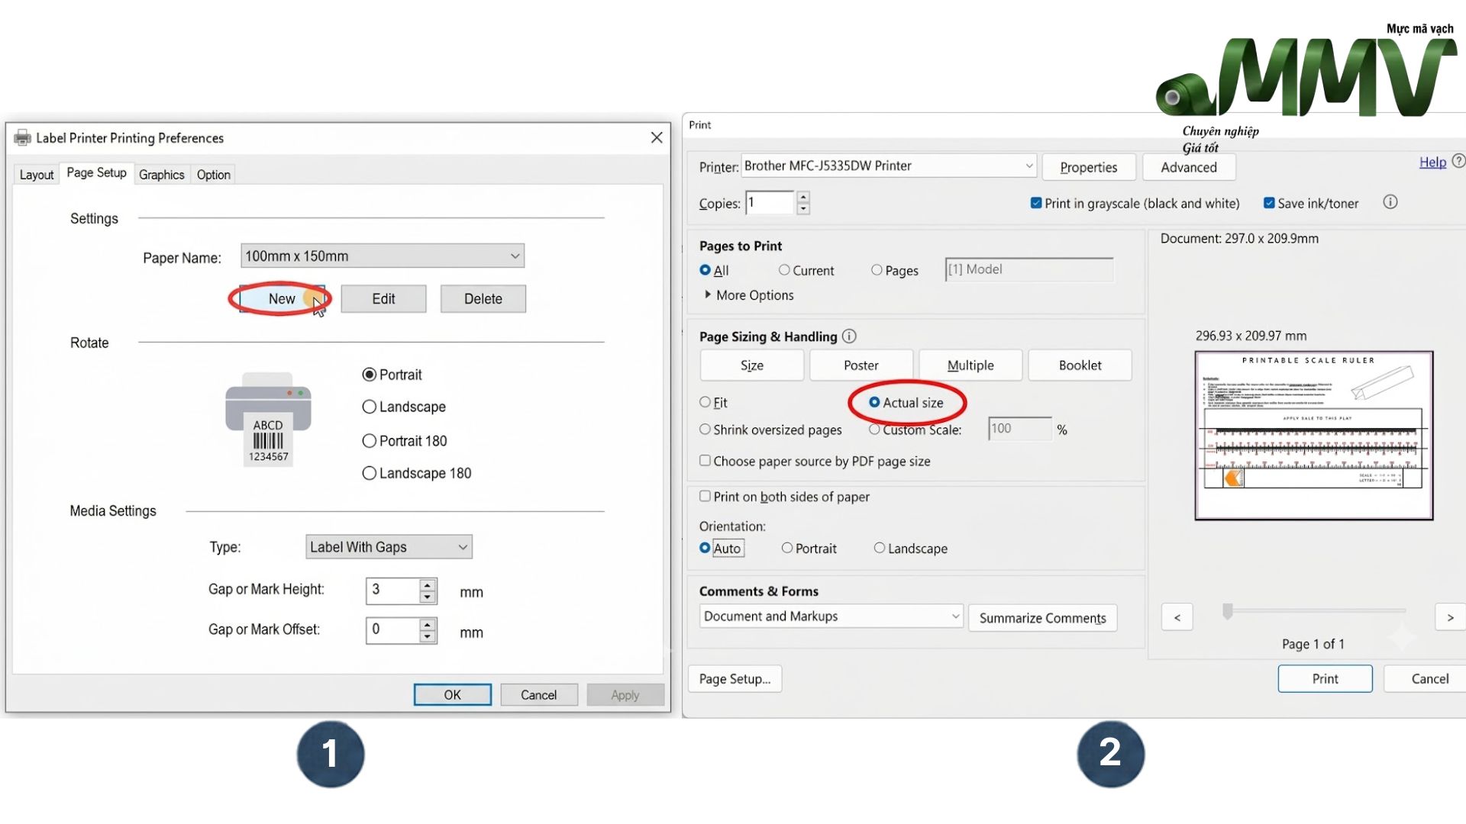Open the media Type dropdown
1466x824 pixels.
tap(389, 546)
